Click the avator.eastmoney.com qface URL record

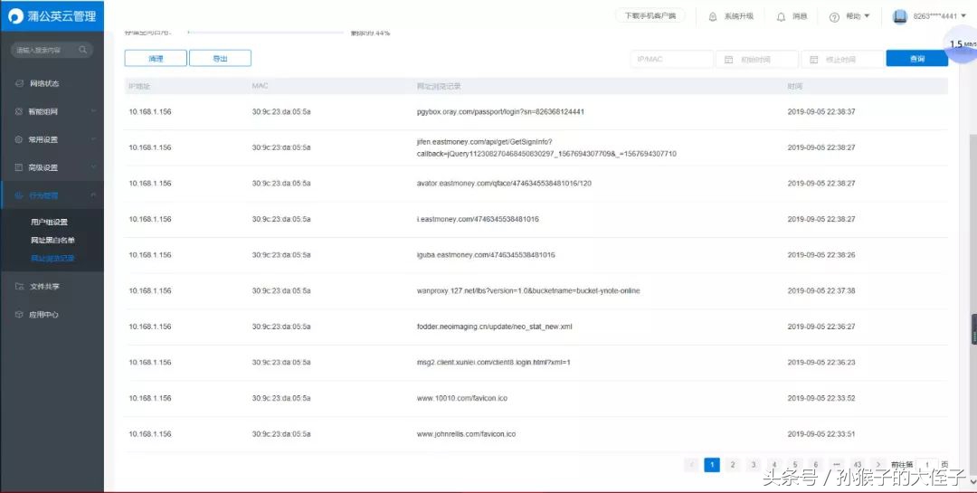(x=504, y=184)
